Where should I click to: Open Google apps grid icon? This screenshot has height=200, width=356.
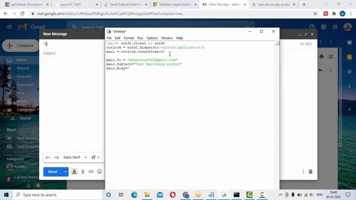pyautogui.click(x=335, y=27)
